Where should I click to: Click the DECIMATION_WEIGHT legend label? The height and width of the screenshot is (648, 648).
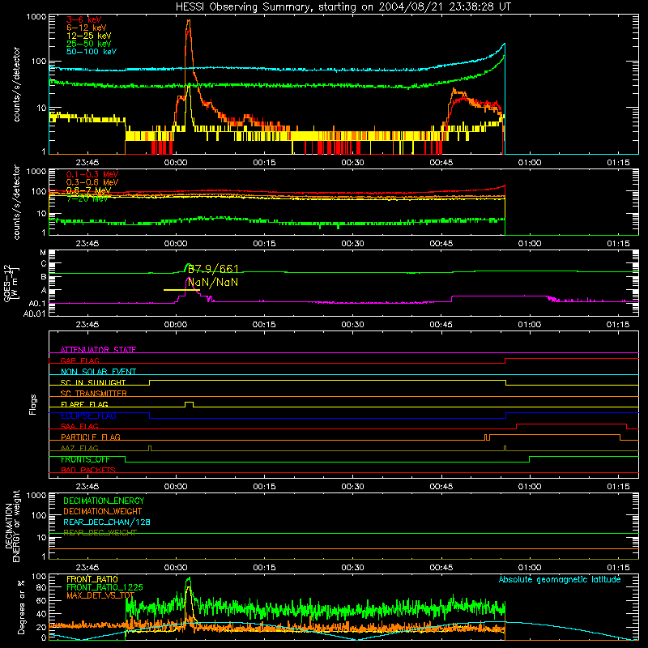103,512
